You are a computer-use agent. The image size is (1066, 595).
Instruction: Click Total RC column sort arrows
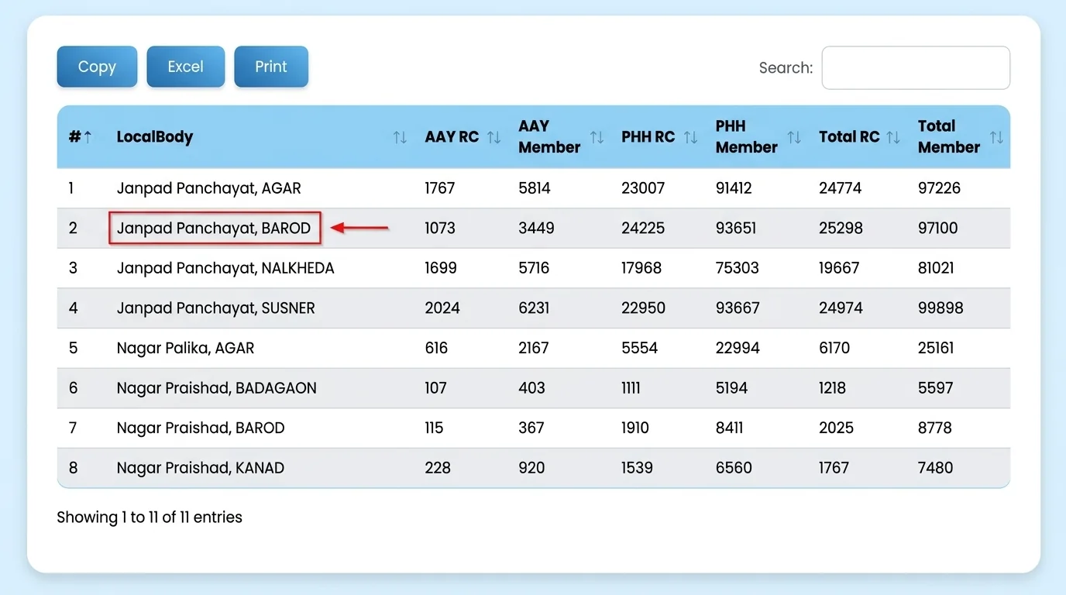(x=893, y=137)
